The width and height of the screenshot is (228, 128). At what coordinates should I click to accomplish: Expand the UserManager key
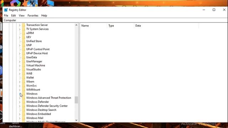pyautogui.click(x=20, y=62)
